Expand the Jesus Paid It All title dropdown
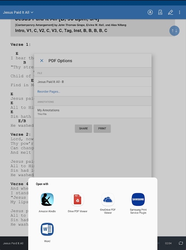The image size is (186, 250). click(18, 12)
